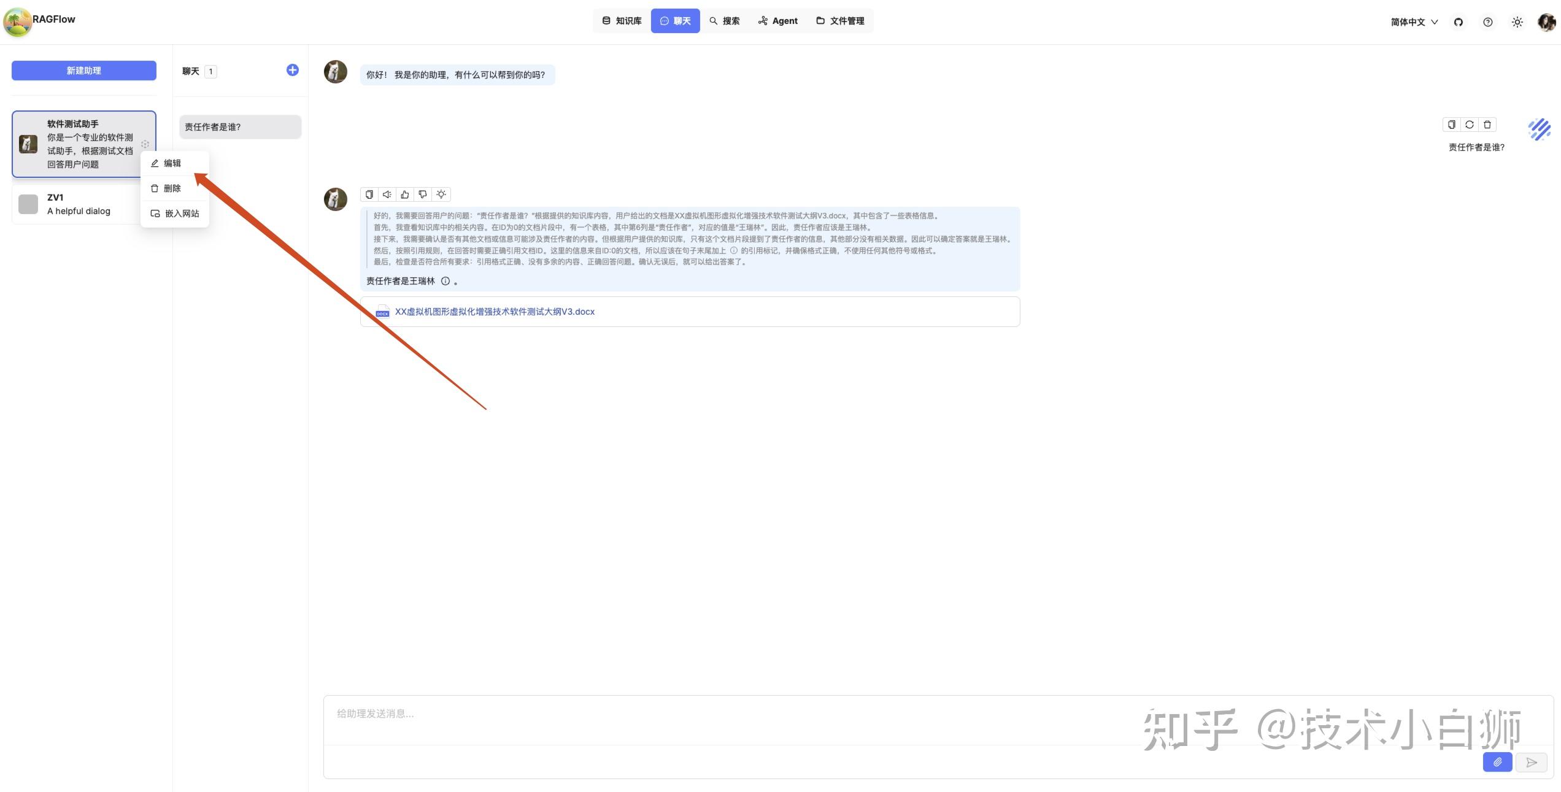Screen dimensions: 1561x792
Task: Select 编辑 in the context menu
Action: point(172,163)
